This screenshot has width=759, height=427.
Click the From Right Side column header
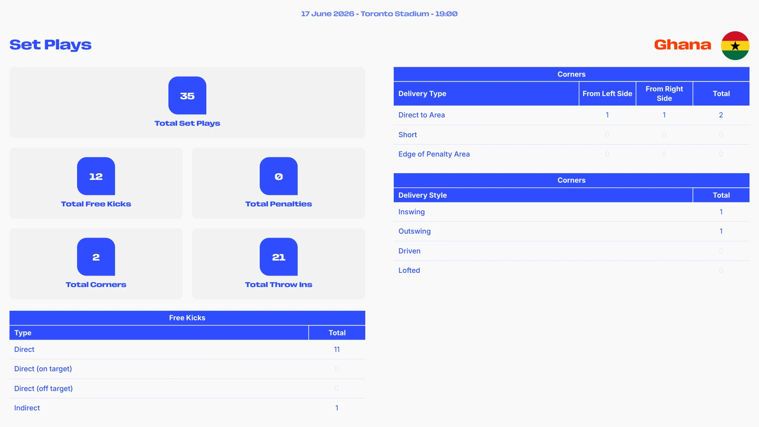[664, 94]
